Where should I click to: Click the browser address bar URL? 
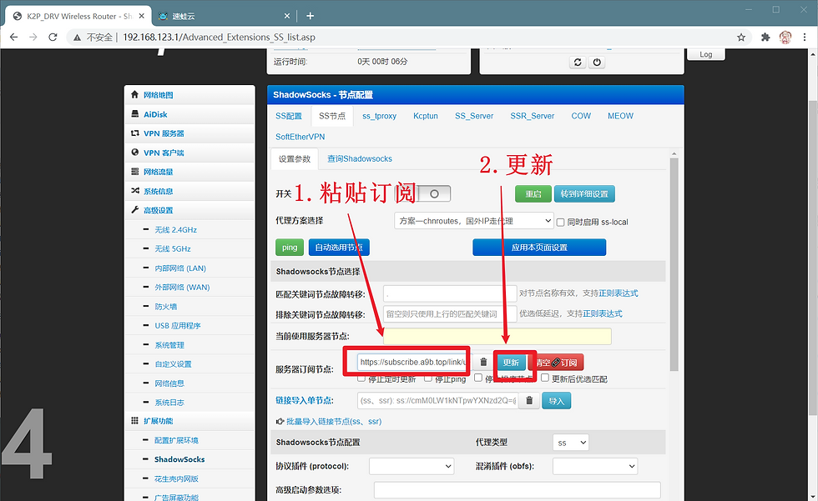tap(219, 37)
